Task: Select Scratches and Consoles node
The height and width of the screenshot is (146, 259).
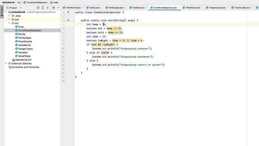Action: pyautogui.click(x=24, y=67)
